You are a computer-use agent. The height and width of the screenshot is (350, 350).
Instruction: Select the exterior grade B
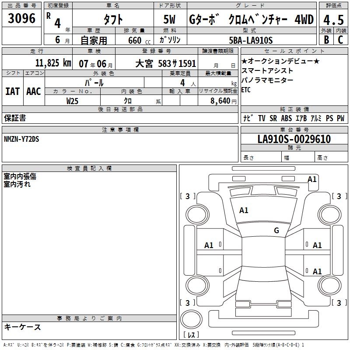pyautogui.click(x=326, y=39)
